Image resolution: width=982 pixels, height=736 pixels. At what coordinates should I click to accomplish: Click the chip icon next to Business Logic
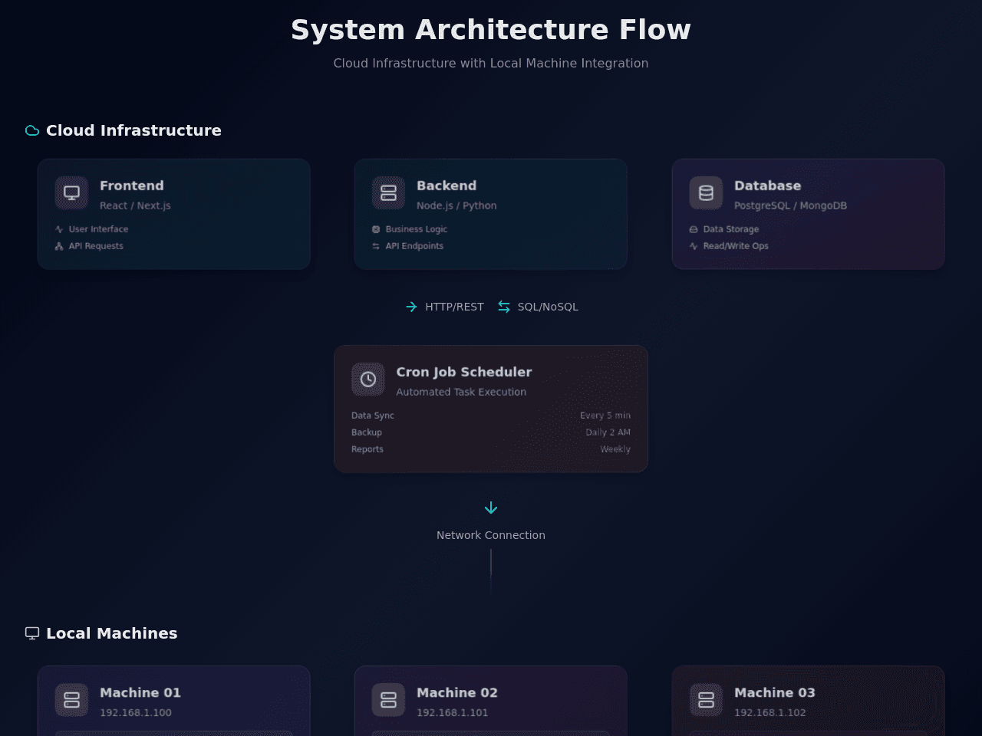[x=376, y=229]
